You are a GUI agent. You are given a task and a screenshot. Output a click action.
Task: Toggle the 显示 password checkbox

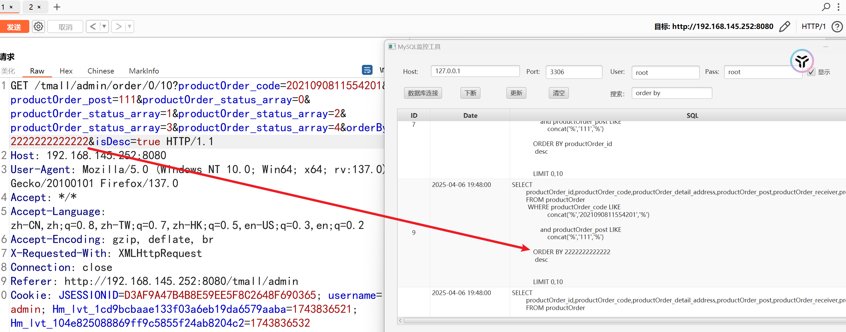click(x=811, y=72)
